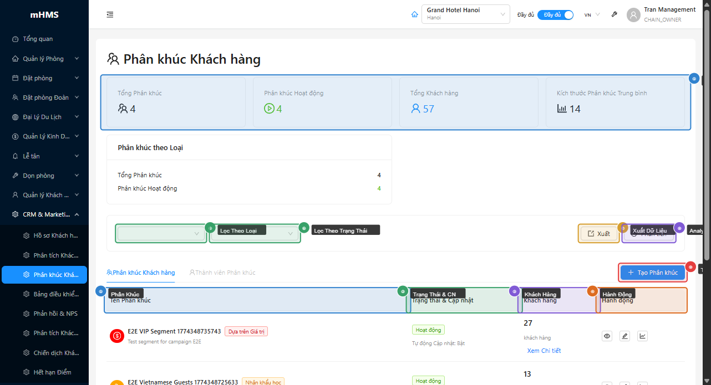Open the Xem Chi tiết link
This screenshot has height=385, width=711.
click(x=544, y=351)
